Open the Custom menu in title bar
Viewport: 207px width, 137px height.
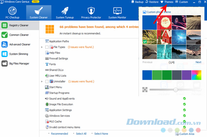(182, 2)
